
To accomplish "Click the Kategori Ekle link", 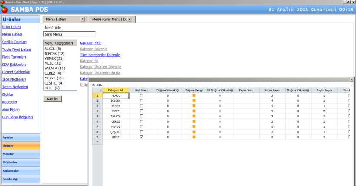I will (91, 43).
